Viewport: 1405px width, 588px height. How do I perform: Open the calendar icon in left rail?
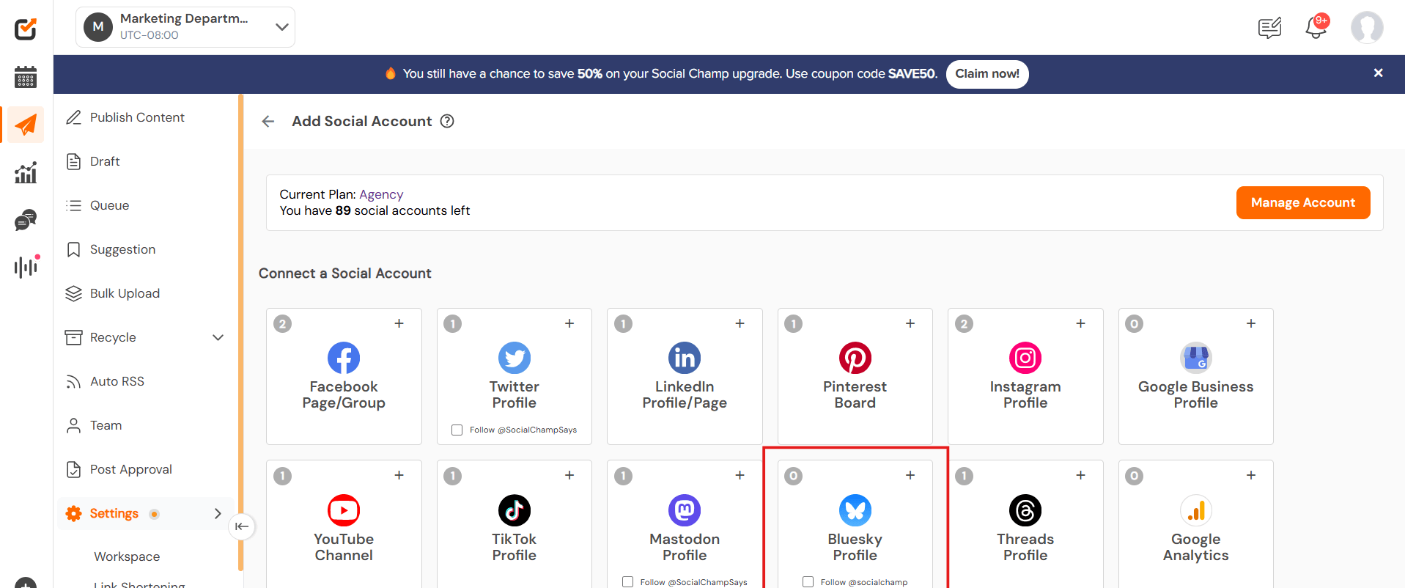[26, 77]
